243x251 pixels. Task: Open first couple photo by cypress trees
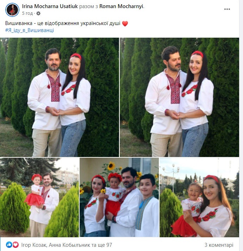(60, 97)
